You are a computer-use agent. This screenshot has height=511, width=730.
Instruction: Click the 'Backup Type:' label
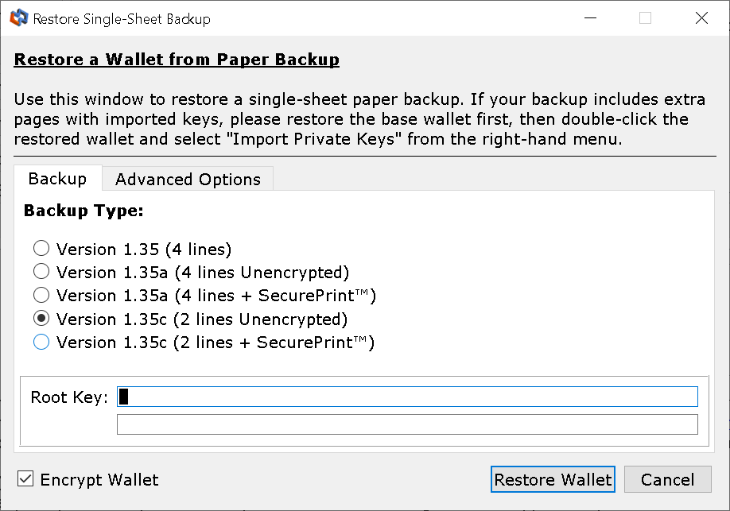pos(83,211)
